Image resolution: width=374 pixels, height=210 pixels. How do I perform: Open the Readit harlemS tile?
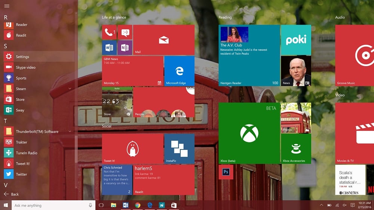164,180
